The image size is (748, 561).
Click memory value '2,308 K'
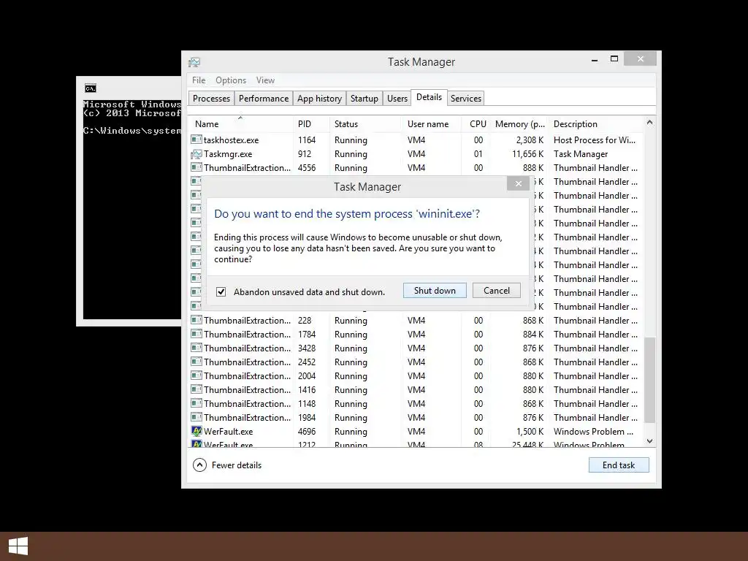click(530, 140)
